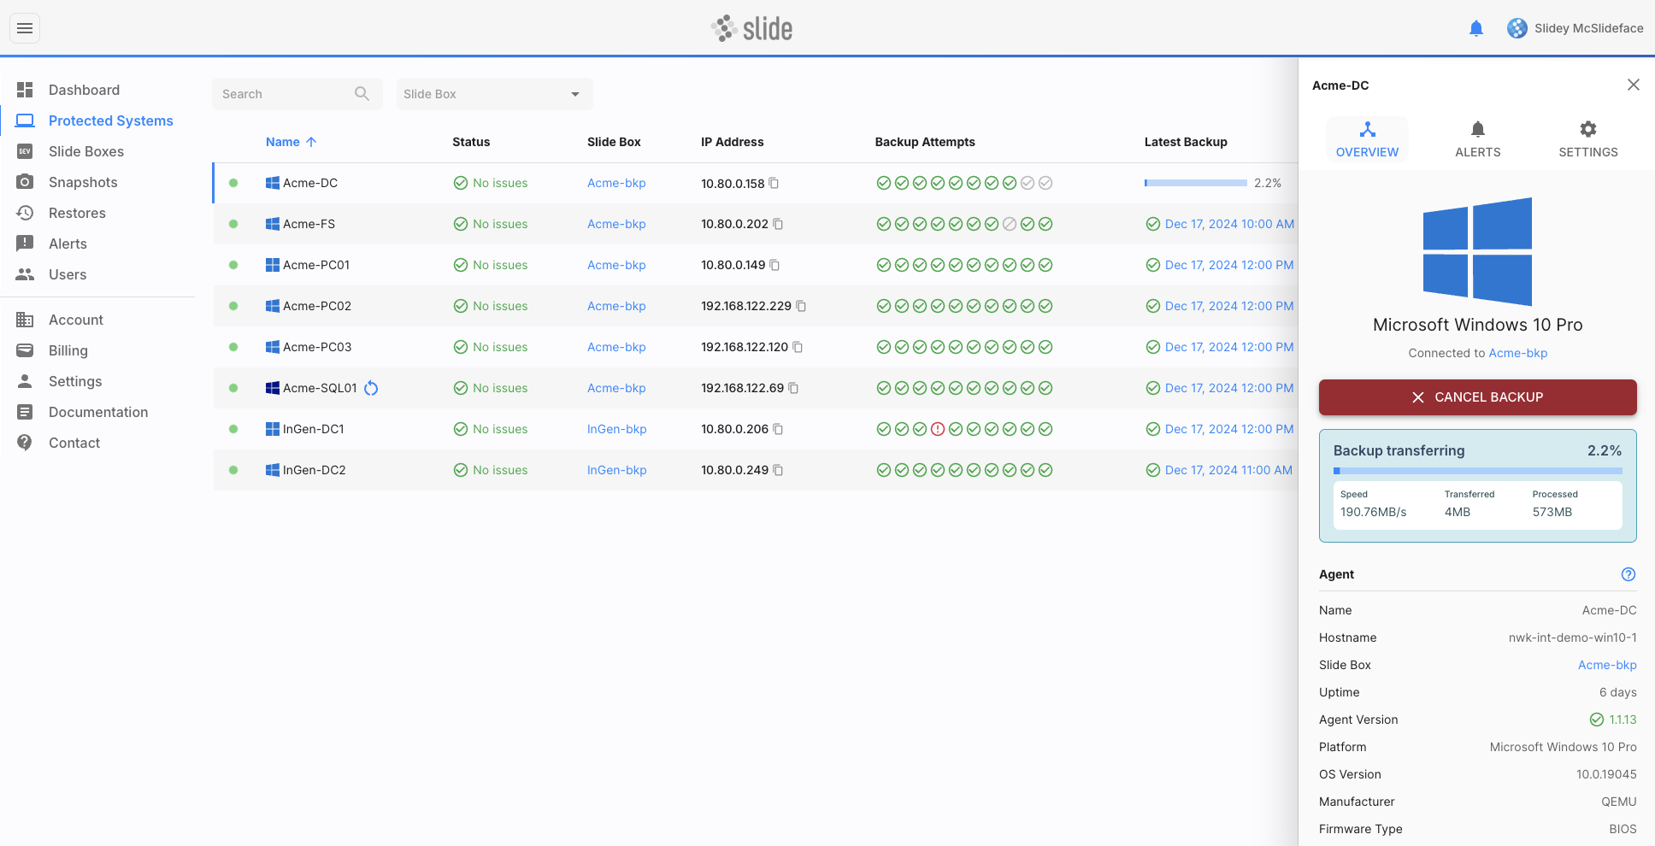Viewport: 1655px width, 846px height.
Task: Open the Slidey McSlideface user menu
Action: click(1575, 28)
